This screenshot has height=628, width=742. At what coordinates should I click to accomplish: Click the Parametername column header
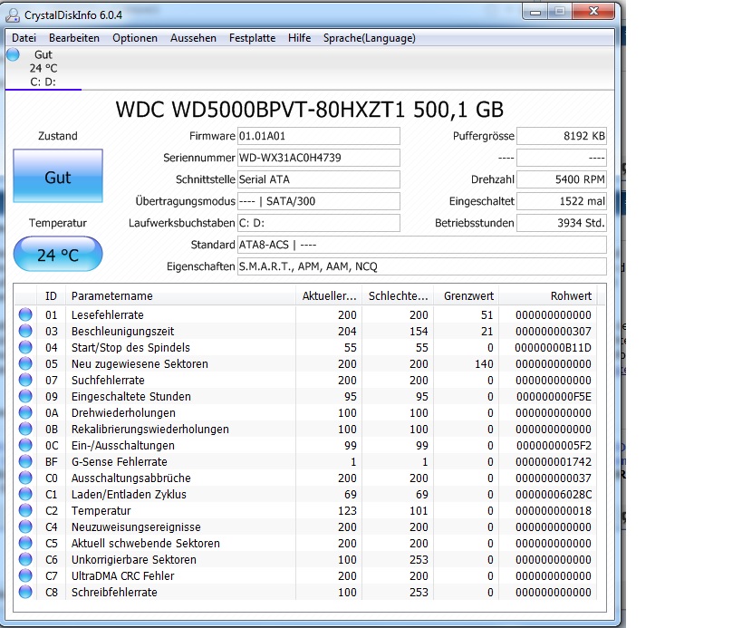tap(181, 295)
